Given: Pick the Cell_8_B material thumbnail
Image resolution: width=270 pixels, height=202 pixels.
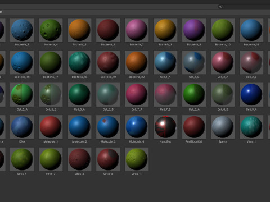Looking at the screenshot, I should pos(223,95).
